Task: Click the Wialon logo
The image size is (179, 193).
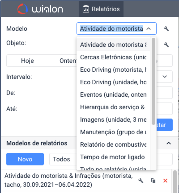Action: [40, 9]
